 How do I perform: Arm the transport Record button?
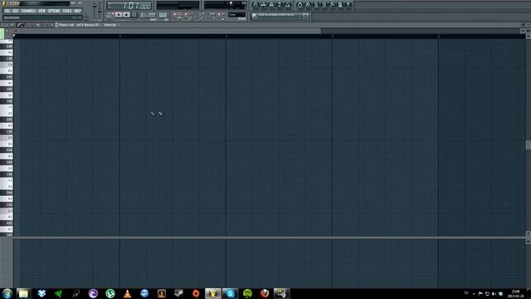tap(134, 15)
